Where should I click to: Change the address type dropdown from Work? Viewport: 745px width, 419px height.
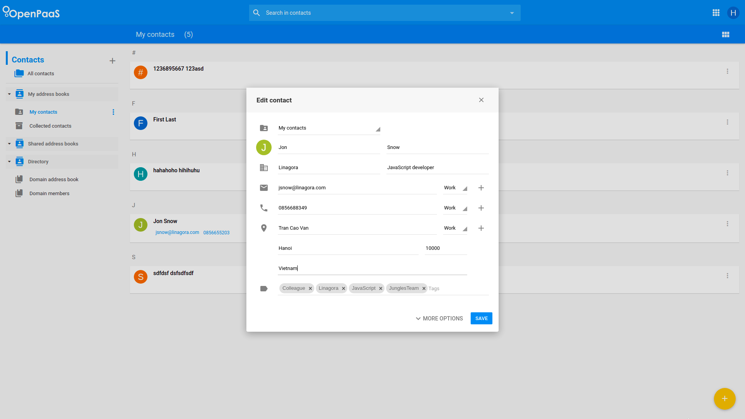(x=455, y=228)
